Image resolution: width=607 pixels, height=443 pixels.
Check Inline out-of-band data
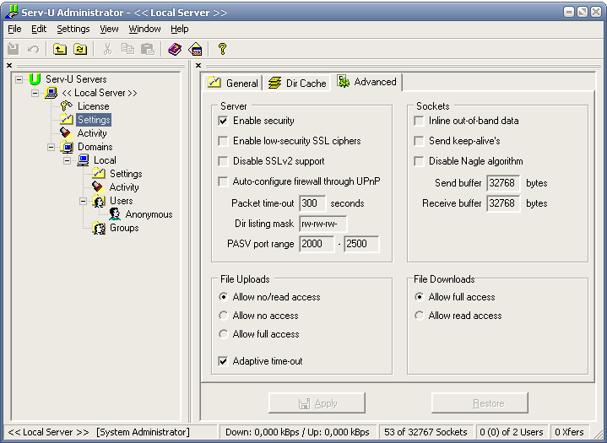419,121
